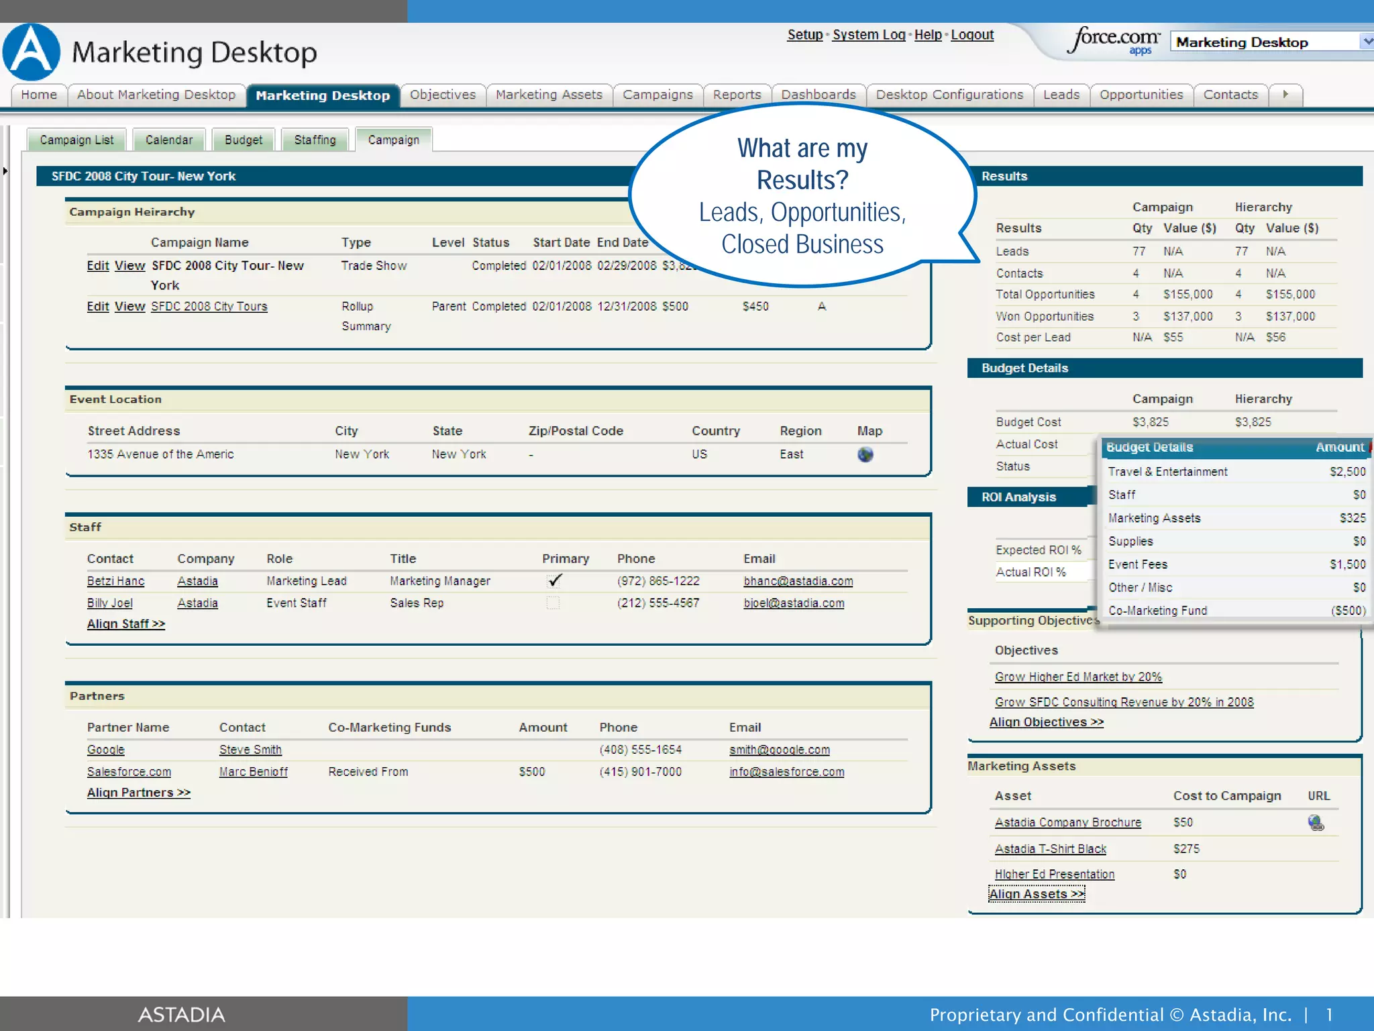Click the Budget Cost $3,825 campaign value
Viewport: 1374px width, 1031px height.
[x=1151, y=422]
